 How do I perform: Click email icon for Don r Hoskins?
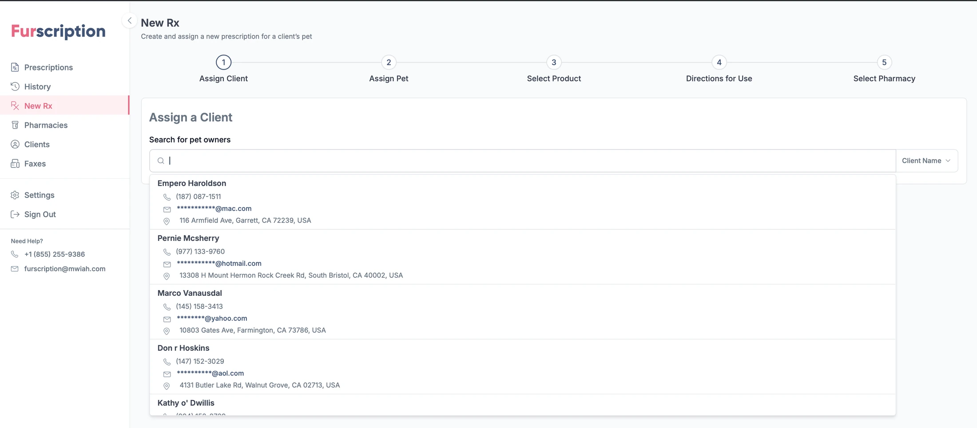167,374
